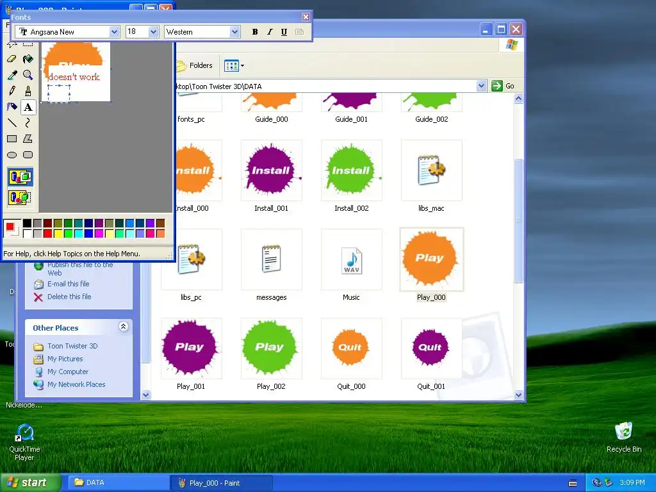The height and width of the screenshot is (492, 656).
Task: Switch to Play_000 - Paint taskbar button
Action: click(x=222, y=483)
